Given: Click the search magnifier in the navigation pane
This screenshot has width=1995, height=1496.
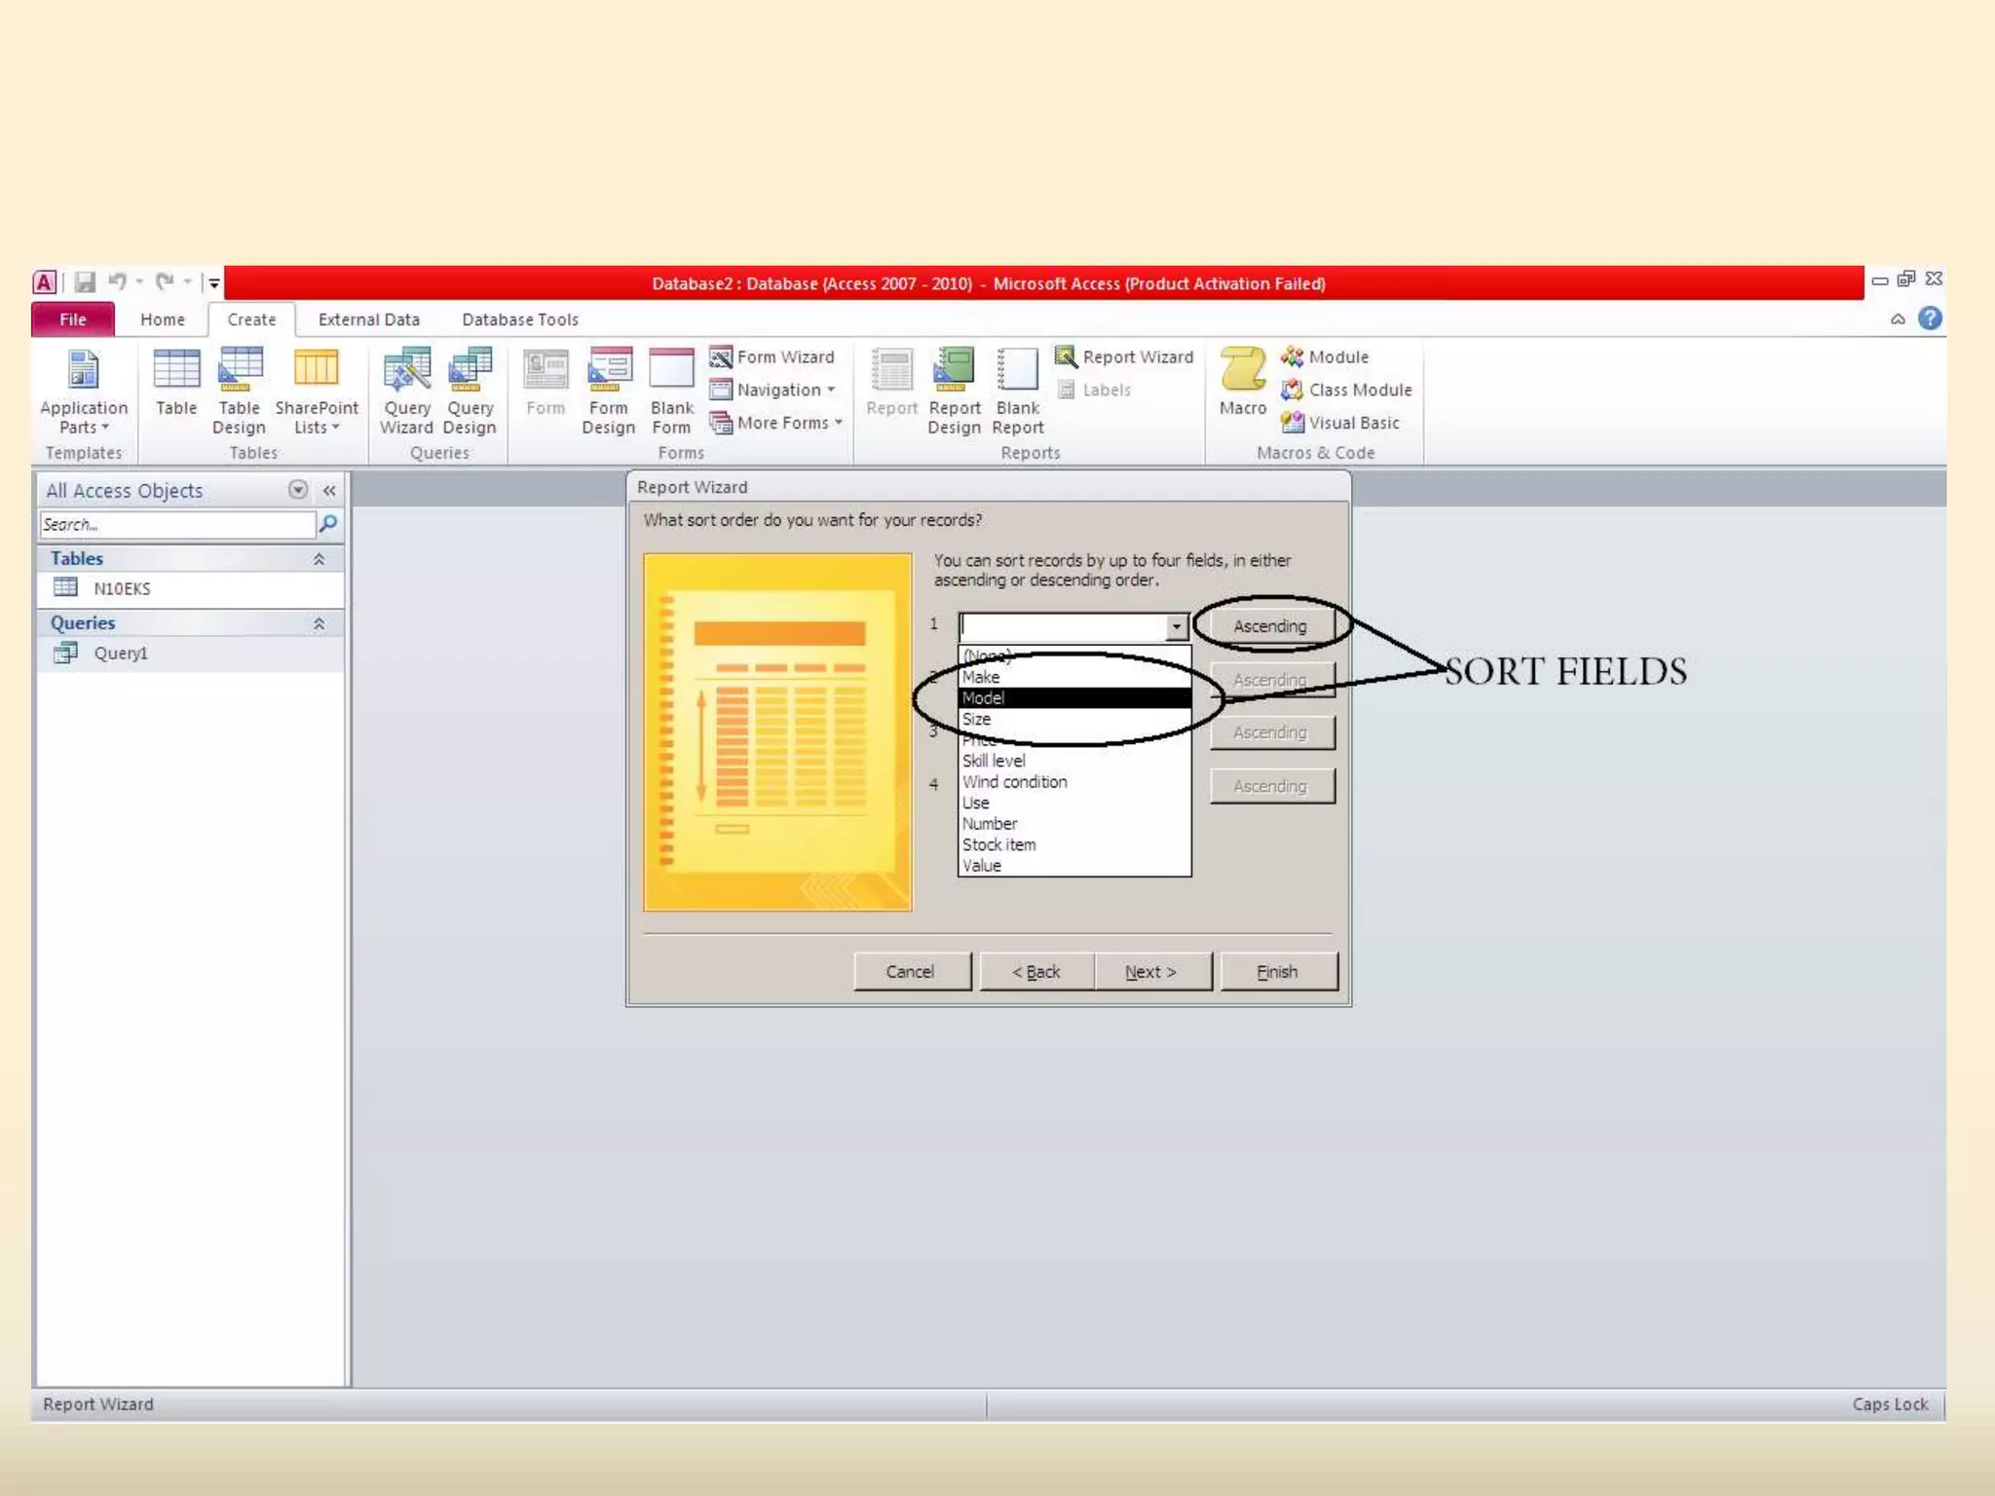Looking at the screenshot, I should tap(328, 524).
